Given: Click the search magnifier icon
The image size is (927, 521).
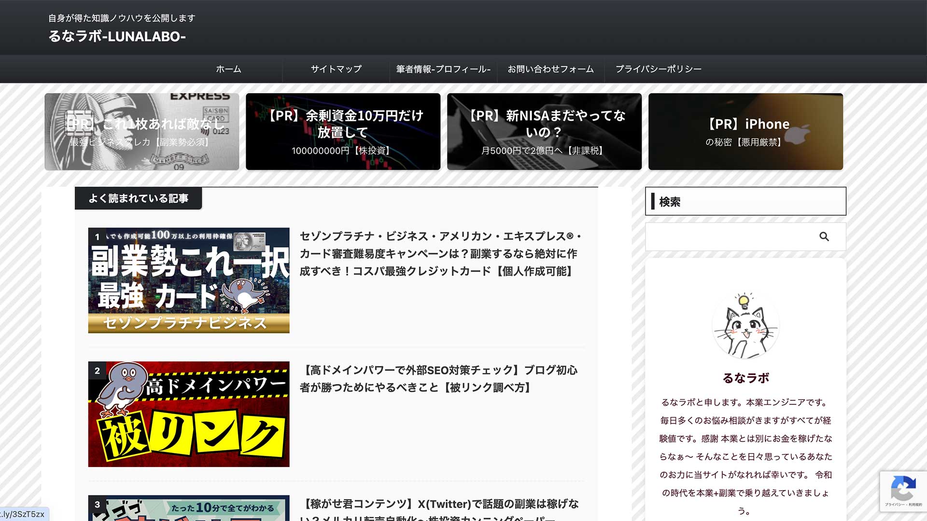Looking at the screenshot, I should 824,236.
